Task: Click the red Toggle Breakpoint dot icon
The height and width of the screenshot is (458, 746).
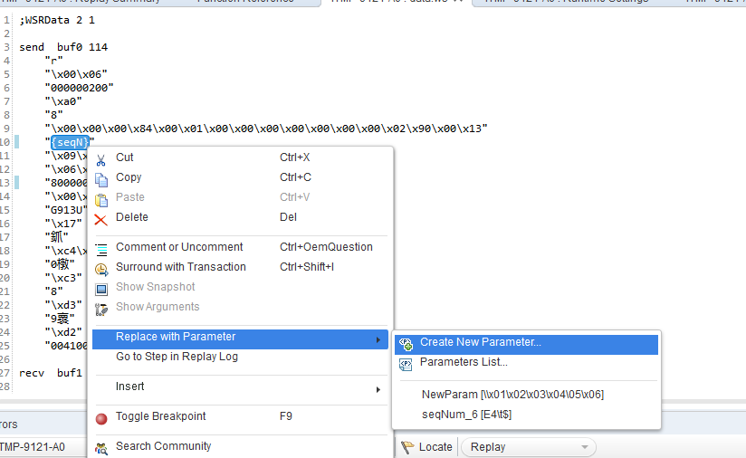Action: (101, 417)
